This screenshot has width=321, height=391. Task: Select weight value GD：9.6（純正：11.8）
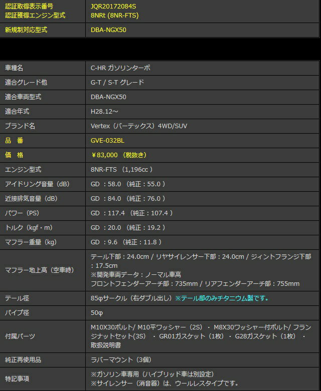coord(126,242)
